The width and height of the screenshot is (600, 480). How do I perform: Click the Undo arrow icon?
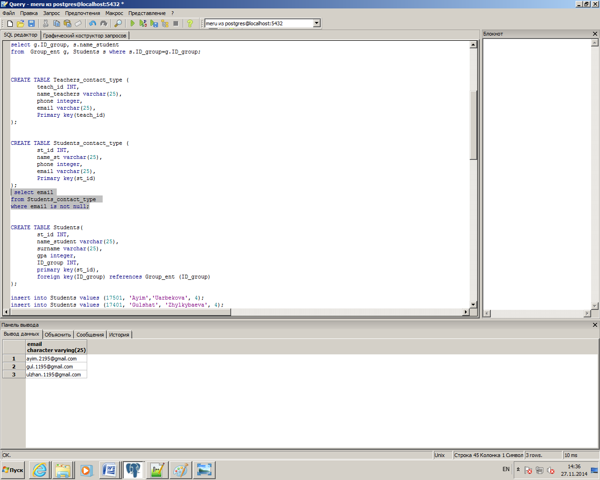point(92,23)
